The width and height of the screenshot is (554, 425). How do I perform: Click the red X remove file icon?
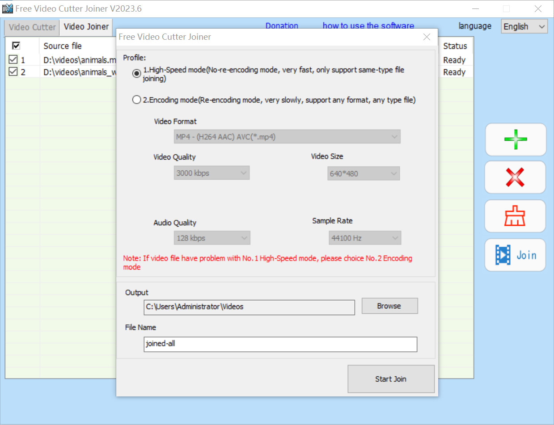point(515,177)
